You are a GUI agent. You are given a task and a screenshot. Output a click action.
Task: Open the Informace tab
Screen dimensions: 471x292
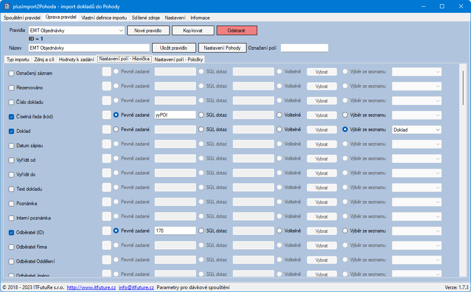tap(200, 18)
